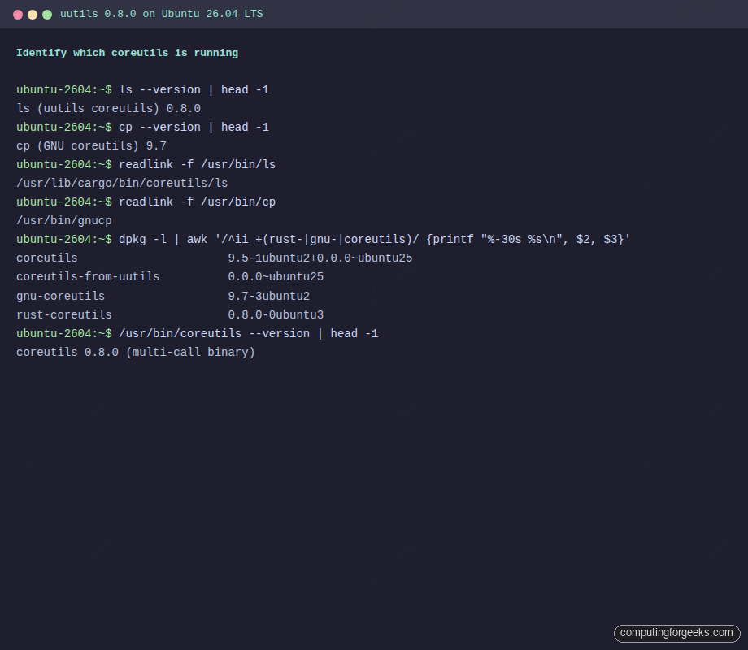Click the yellow traffic light circle

[33, 13]
